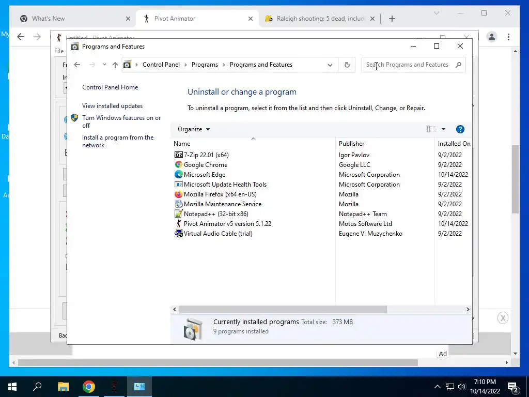This screenshot has height=397, width=529.
Task: Click Install a program from the network
Action: (118, 141)
